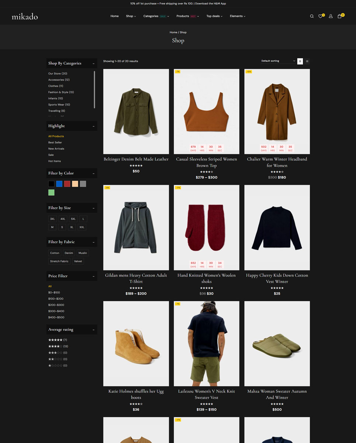
Task: Select the 5-star average rating filter
Action: coord(55,340)
